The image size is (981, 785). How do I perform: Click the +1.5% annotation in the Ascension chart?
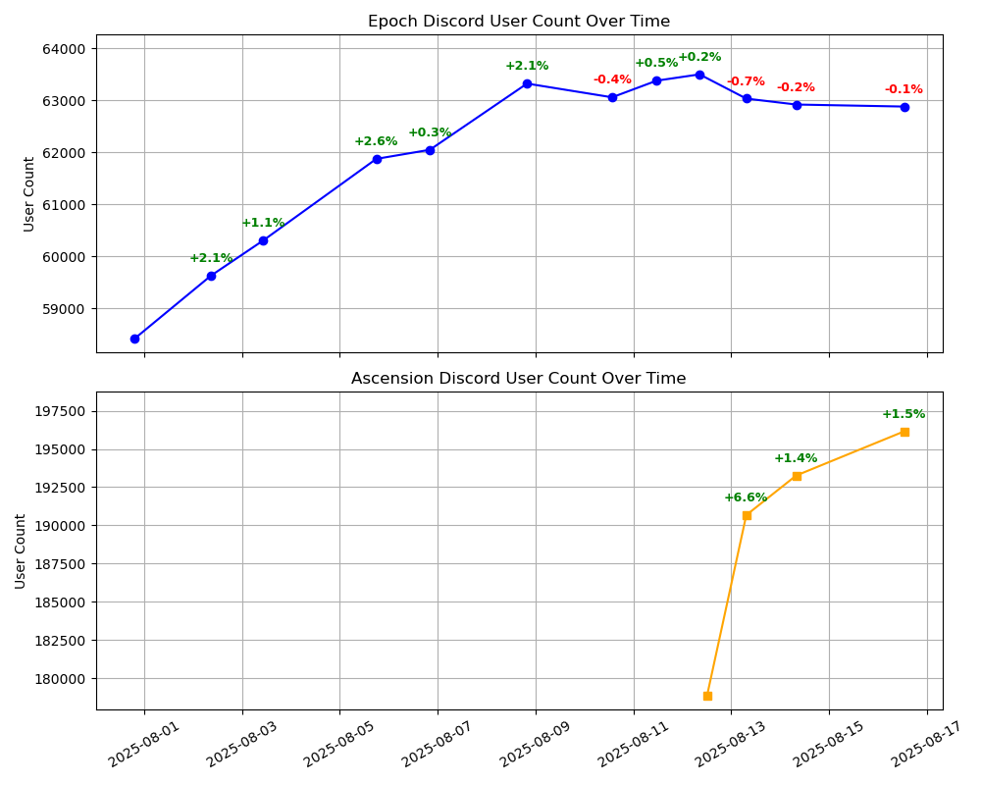point(904,414)
